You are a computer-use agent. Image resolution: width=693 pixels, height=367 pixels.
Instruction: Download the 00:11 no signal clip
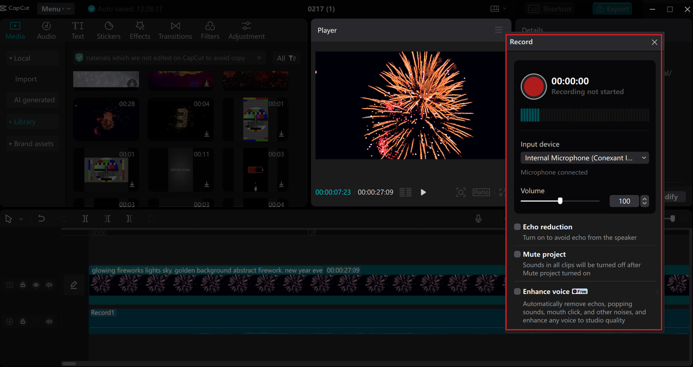pos(206,184)
